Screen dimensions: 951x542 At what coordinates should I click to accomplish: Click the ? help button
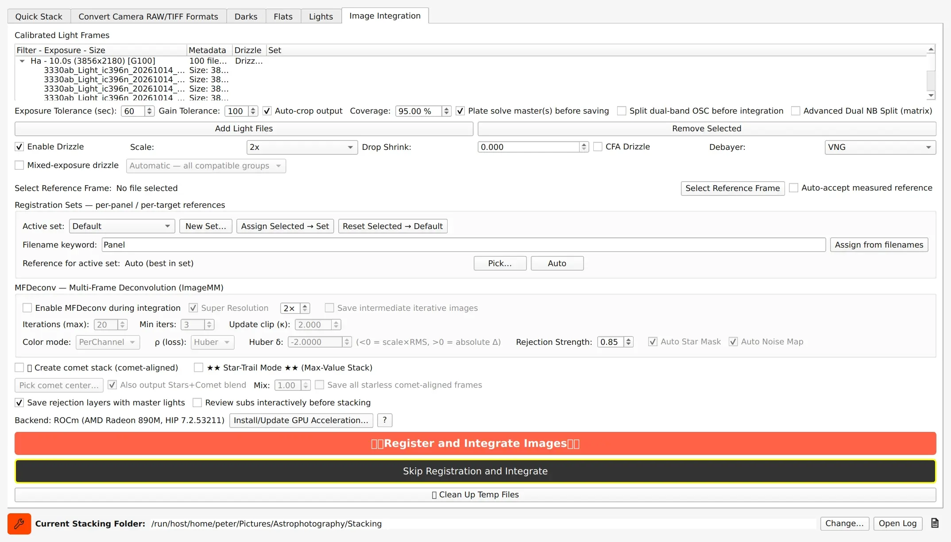[x=385, y=420]
